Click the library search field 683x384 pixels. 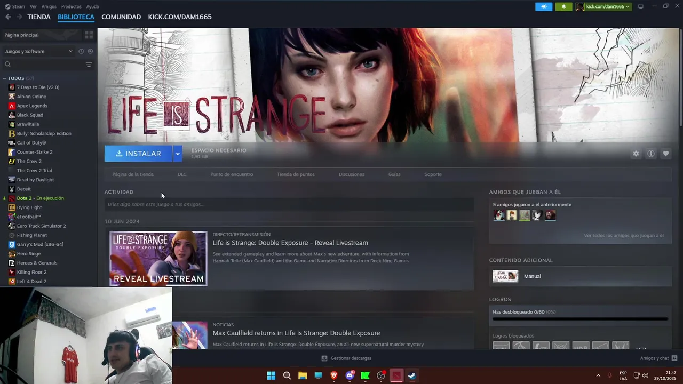pos(43,65)
